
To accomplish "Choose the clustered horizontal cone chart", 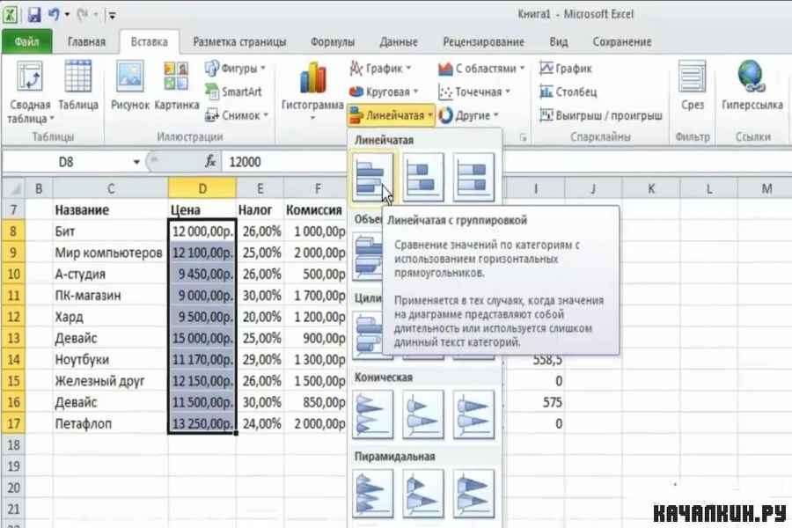I will coord(372,414).
